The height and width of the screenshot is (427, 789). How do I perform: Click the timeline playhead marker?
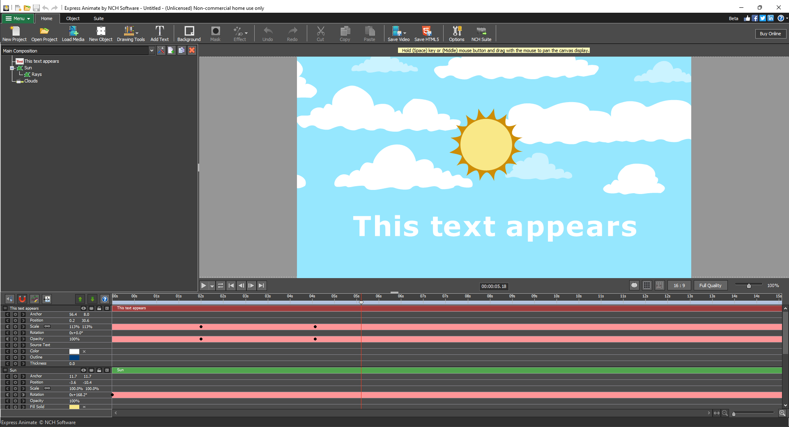pos(361,302)
